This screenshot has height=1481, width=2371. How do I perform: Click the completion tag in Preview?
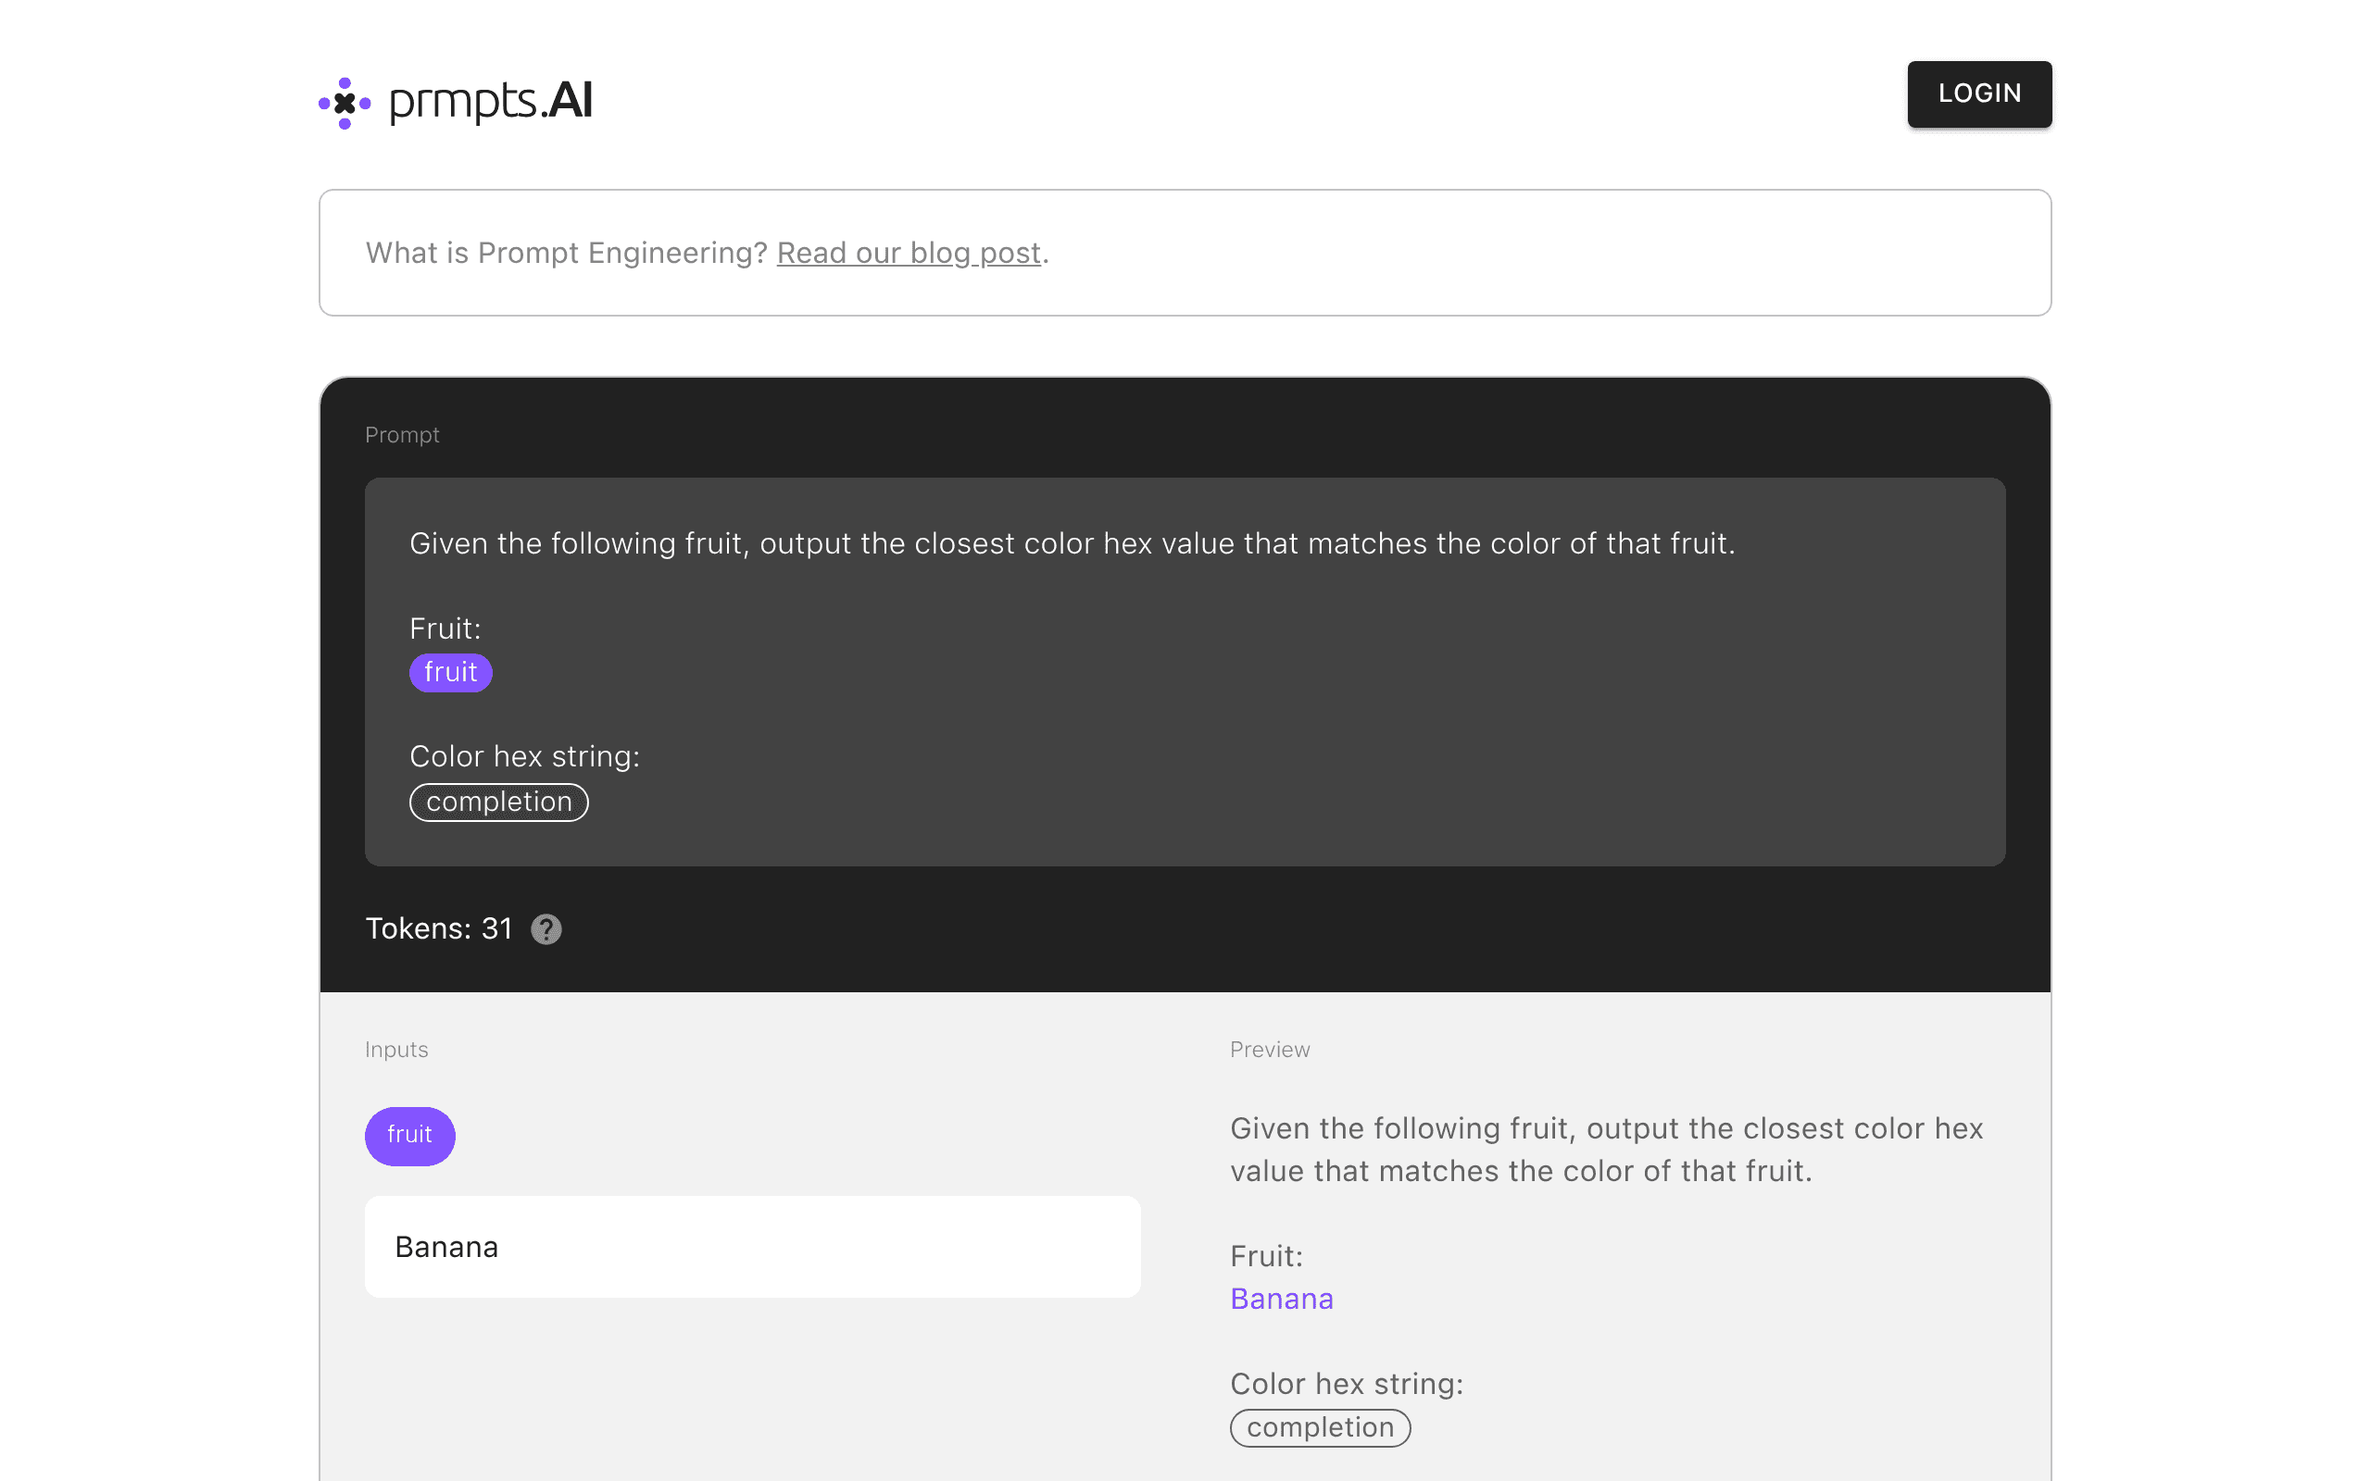1320,1427
